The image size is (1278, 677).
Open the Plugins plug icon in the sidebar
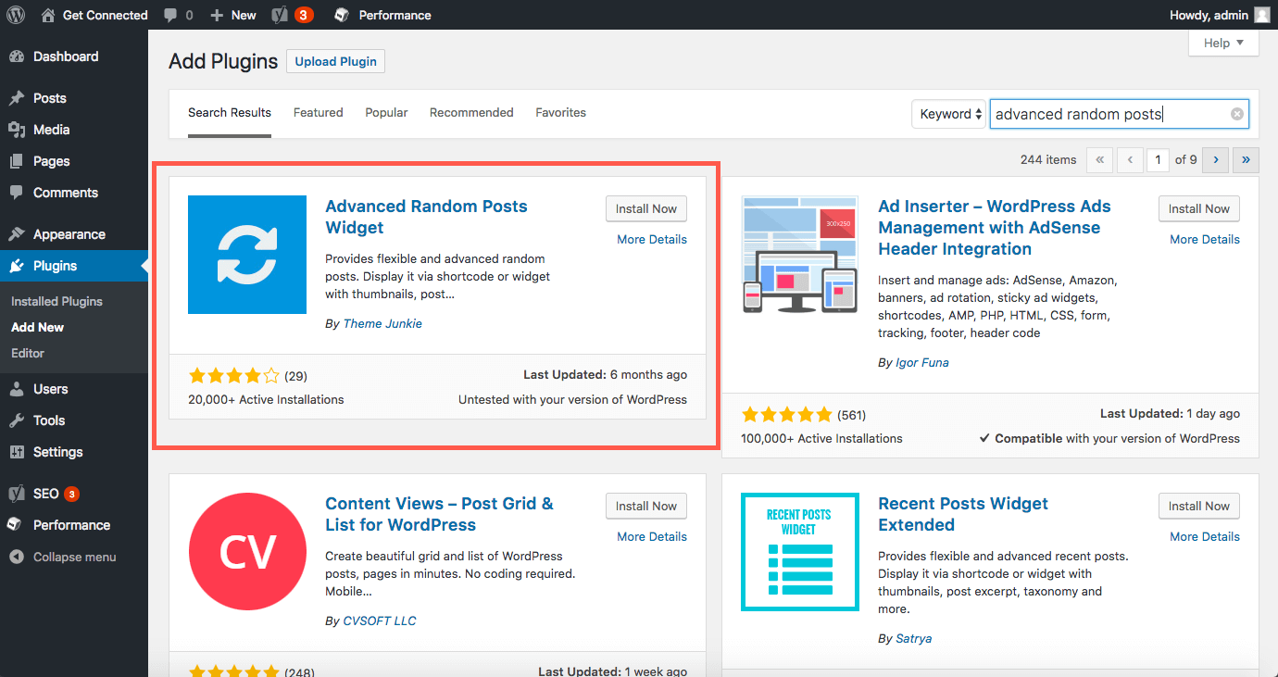[x=17, y=266]
